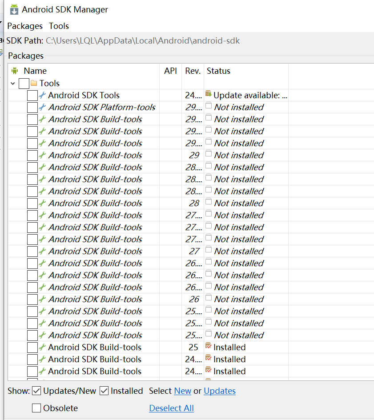
Task: Click revision cell showing exactly 27
Action: tap(194, 251)
